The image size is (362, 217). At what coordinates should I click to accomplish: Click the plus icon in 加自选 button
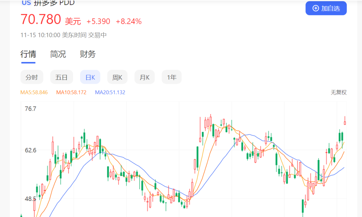[316, 8]
